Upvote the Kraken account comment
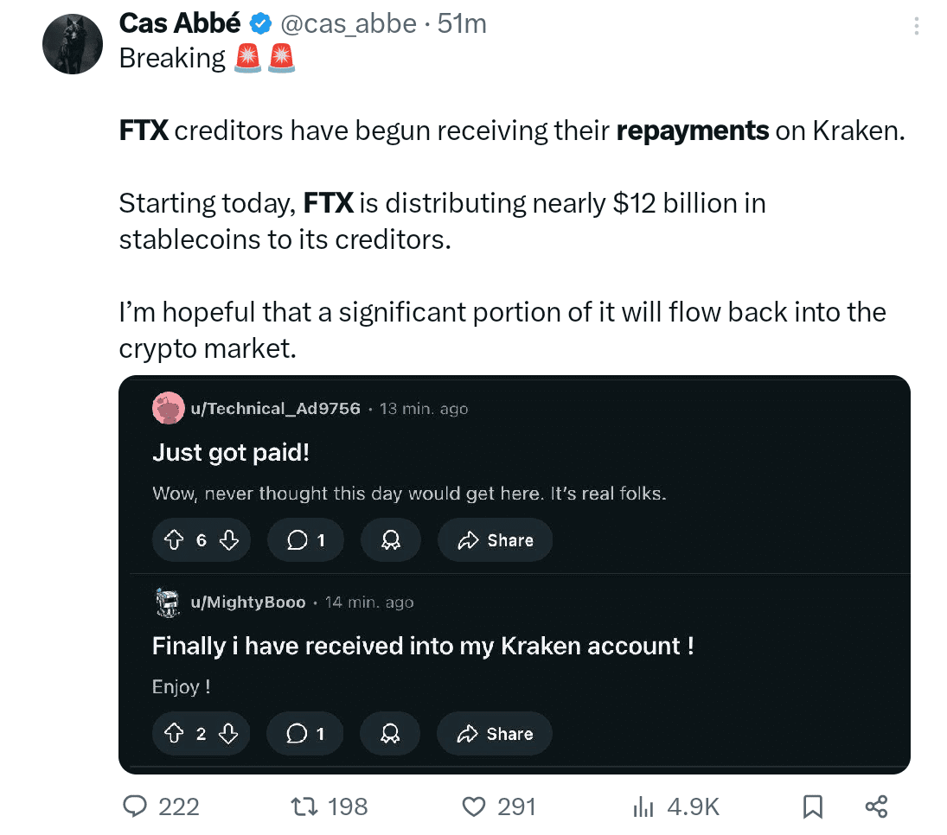 tap(173, 733)
